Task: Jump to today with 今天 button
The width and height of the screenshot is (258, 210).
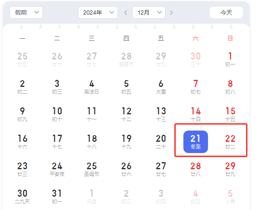Action: pyautogui.click(x=226, y=12)
